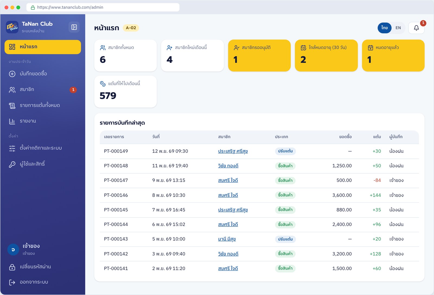Open วิชัย ทองดี link in row PT-000148
The width and height of the screenshot is (434, 295).
coord(228,166)
